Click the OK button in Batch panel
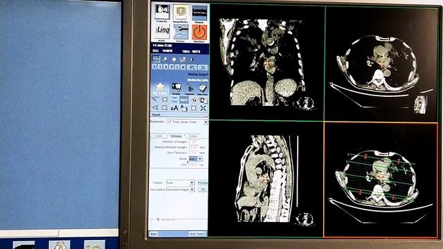This screenshot has width=443, height=249. pos(202,190)
